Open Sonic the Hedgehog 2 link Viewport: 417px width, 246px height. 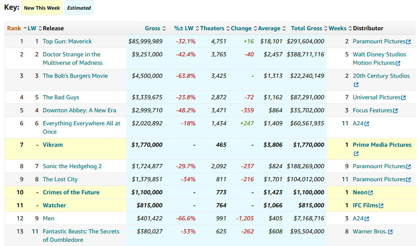point(72,167)
